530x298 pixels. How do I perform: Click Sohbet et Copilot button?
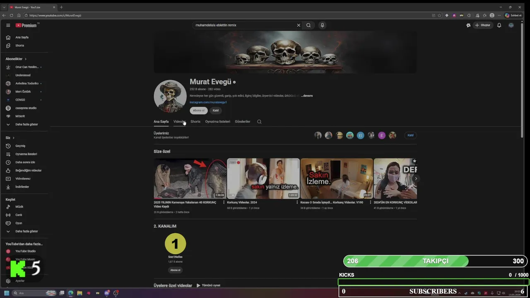pos(513,15)
